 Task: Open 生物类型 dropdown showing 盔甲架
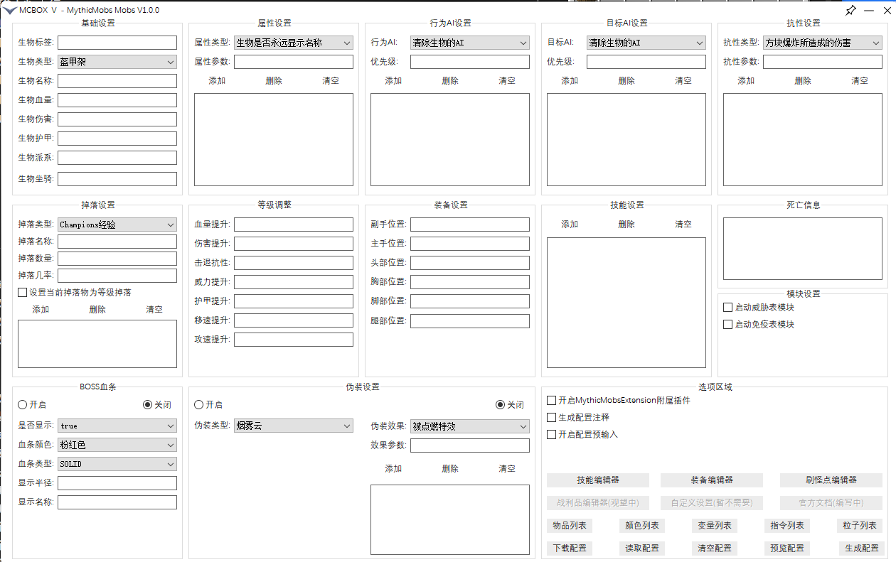pyautogui.click(x=117, y=62)
